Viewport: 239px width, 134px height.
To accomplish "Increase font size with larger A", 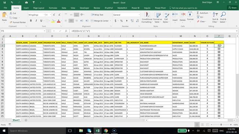I will tap(54, 15).
